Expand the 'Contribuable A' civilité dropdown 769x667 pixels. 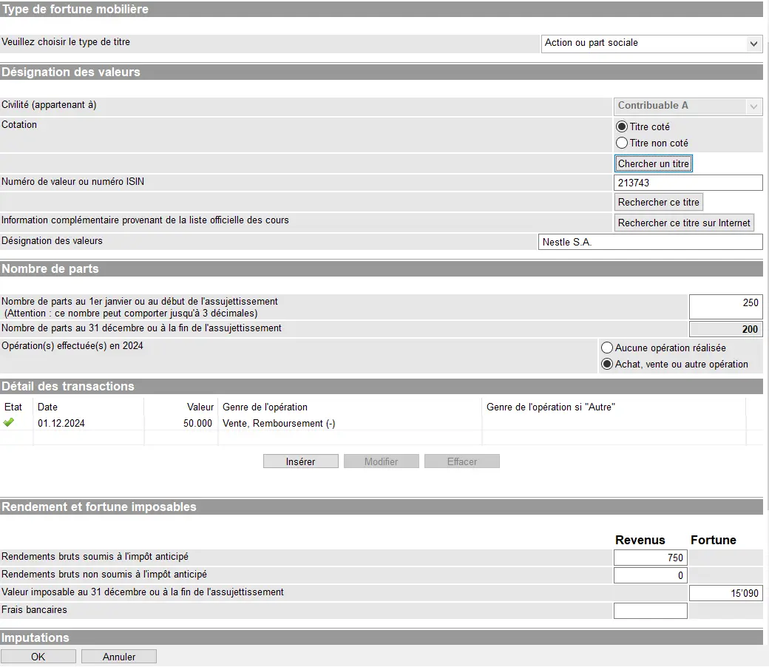688,106
